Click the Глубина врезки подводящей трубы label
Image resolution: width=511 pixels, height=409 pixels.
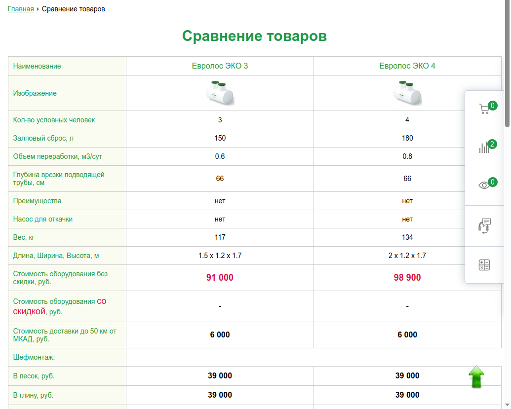tap(59, 179)
